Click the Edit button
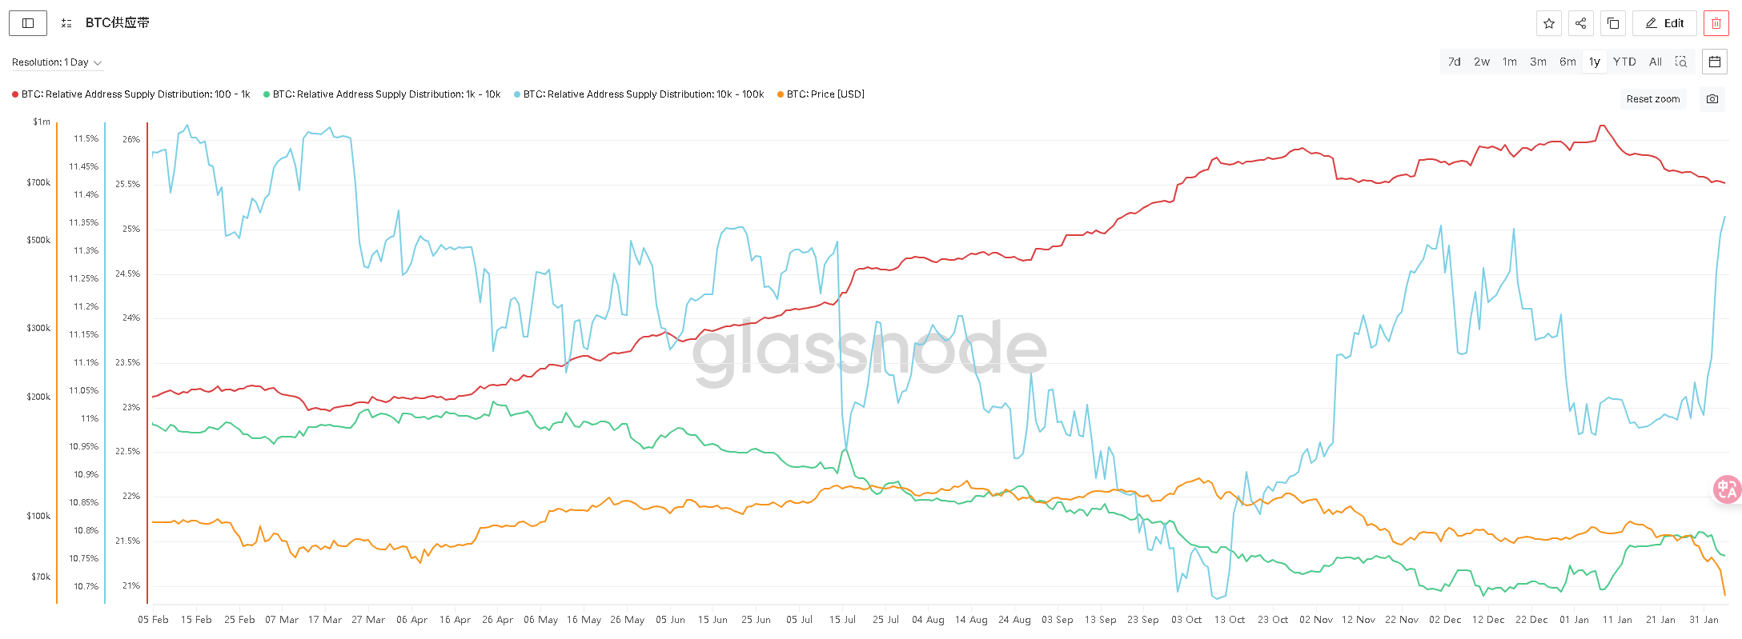This screenshot has width=1742, height=639. [x=1664, y=23]
